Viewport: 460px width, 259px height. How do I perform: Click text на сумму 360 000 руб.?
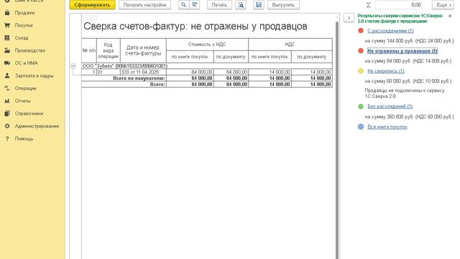389,117
